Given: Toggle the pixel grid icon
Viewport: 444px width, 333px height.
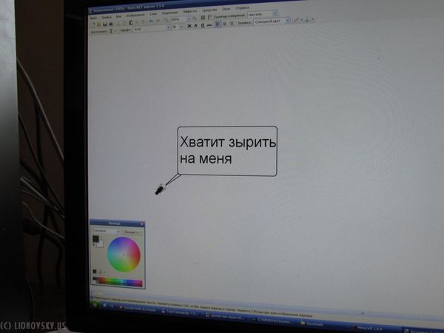Looking at the screenshot, I should [203, 17].
